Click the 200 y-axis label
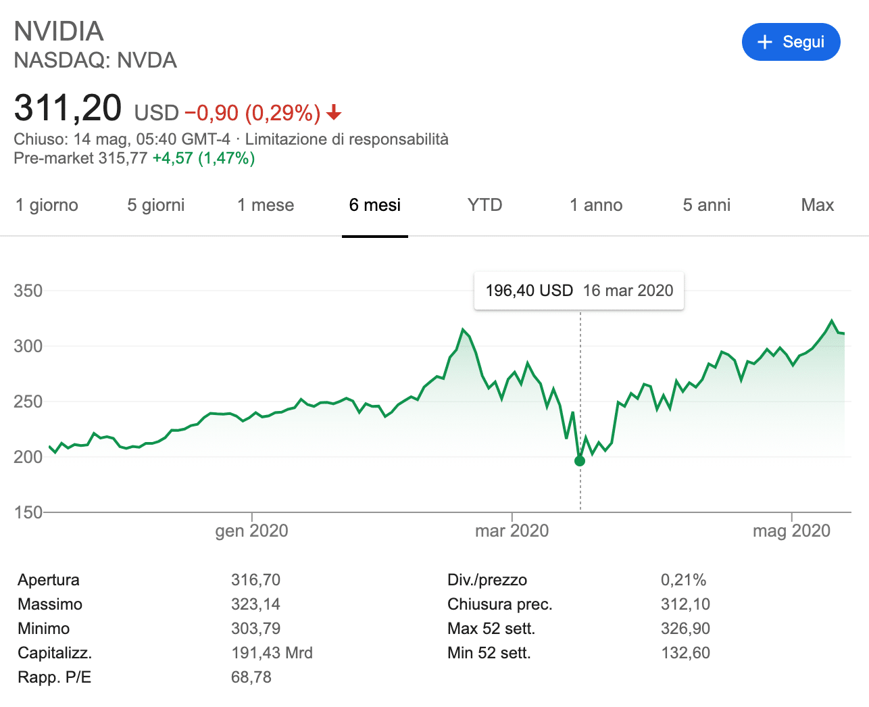 pyautogui.click(x=28, y=457)
